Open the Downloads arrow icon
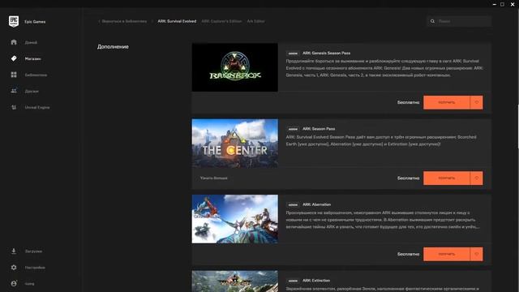The width and height of the screenshot is (519, 292). coord(14,251)
